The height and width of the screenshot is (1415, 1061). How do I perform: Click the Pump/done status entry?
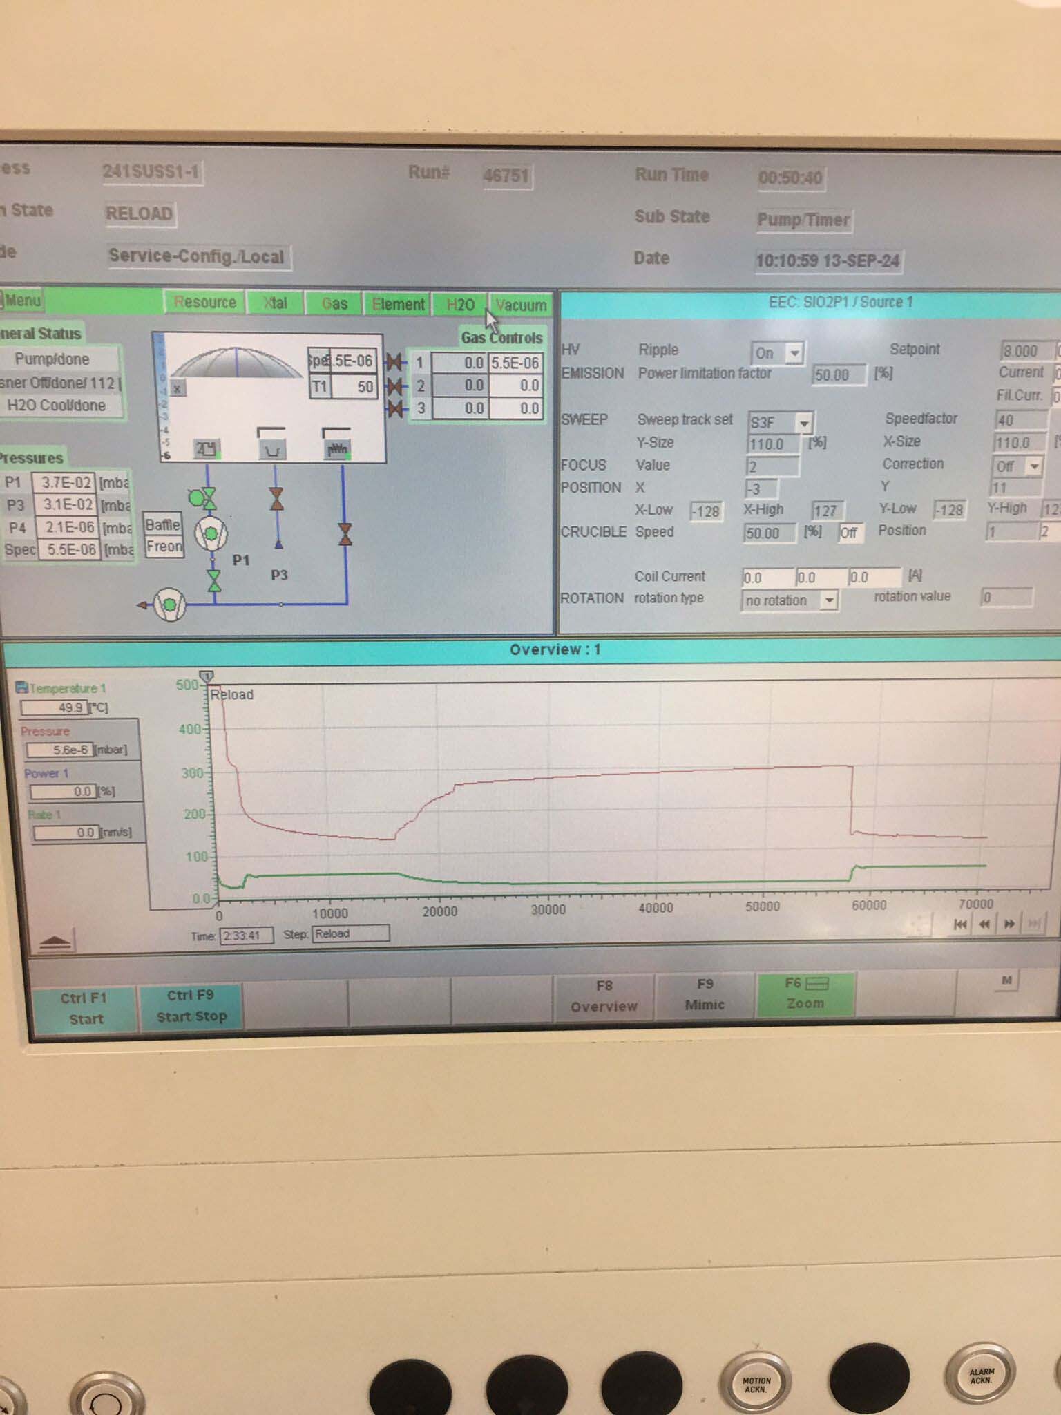coord(52,359)
